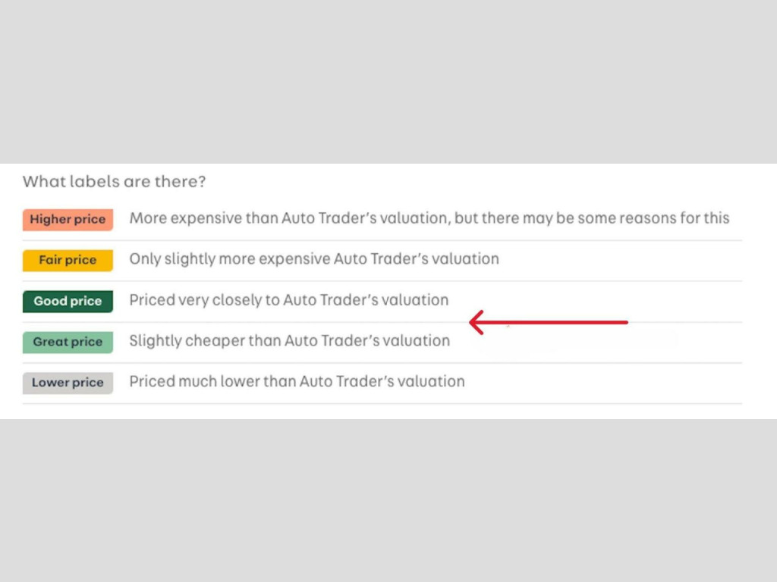777x582 pixels.
Task: Click the orange Higher price badge
Action: (68, 220)
